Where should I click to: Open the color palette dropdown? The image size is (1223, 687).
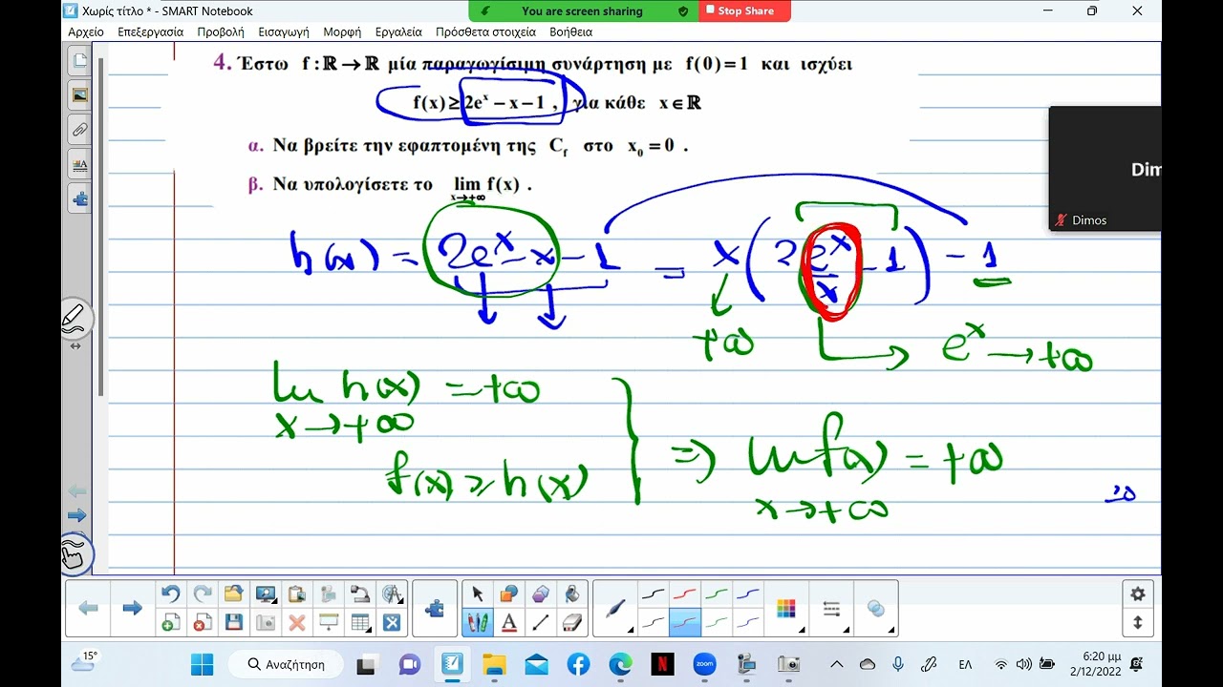click(x=785, y=608)
